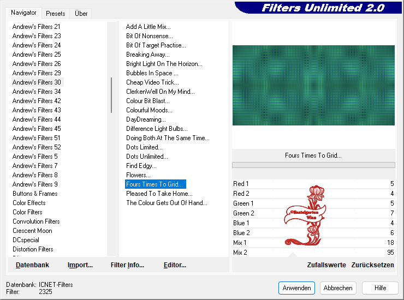Viewport: 404px width, 300px height.
Task: Choose Distortion Filters category
Action: point(33,249)
